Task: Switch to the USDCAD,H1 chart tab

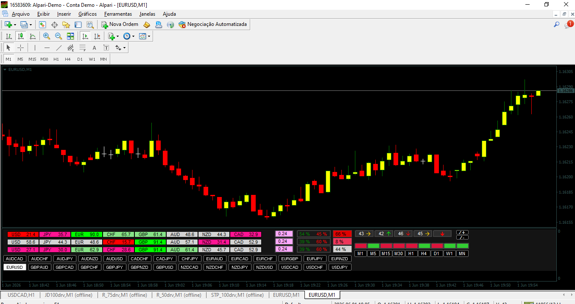Action: pos(21,295)
